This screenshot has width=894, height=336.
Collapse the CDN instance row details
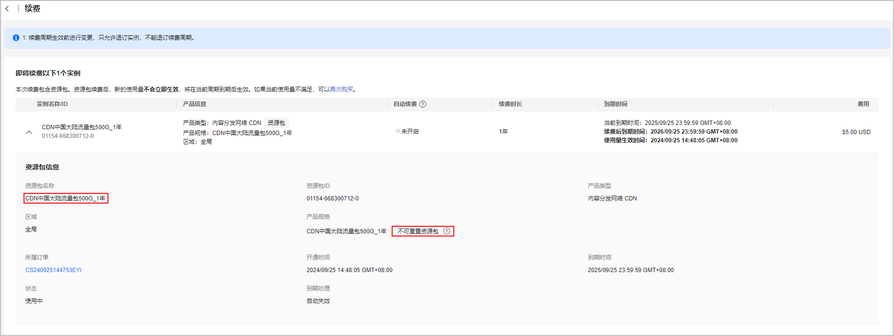[29, 132]
